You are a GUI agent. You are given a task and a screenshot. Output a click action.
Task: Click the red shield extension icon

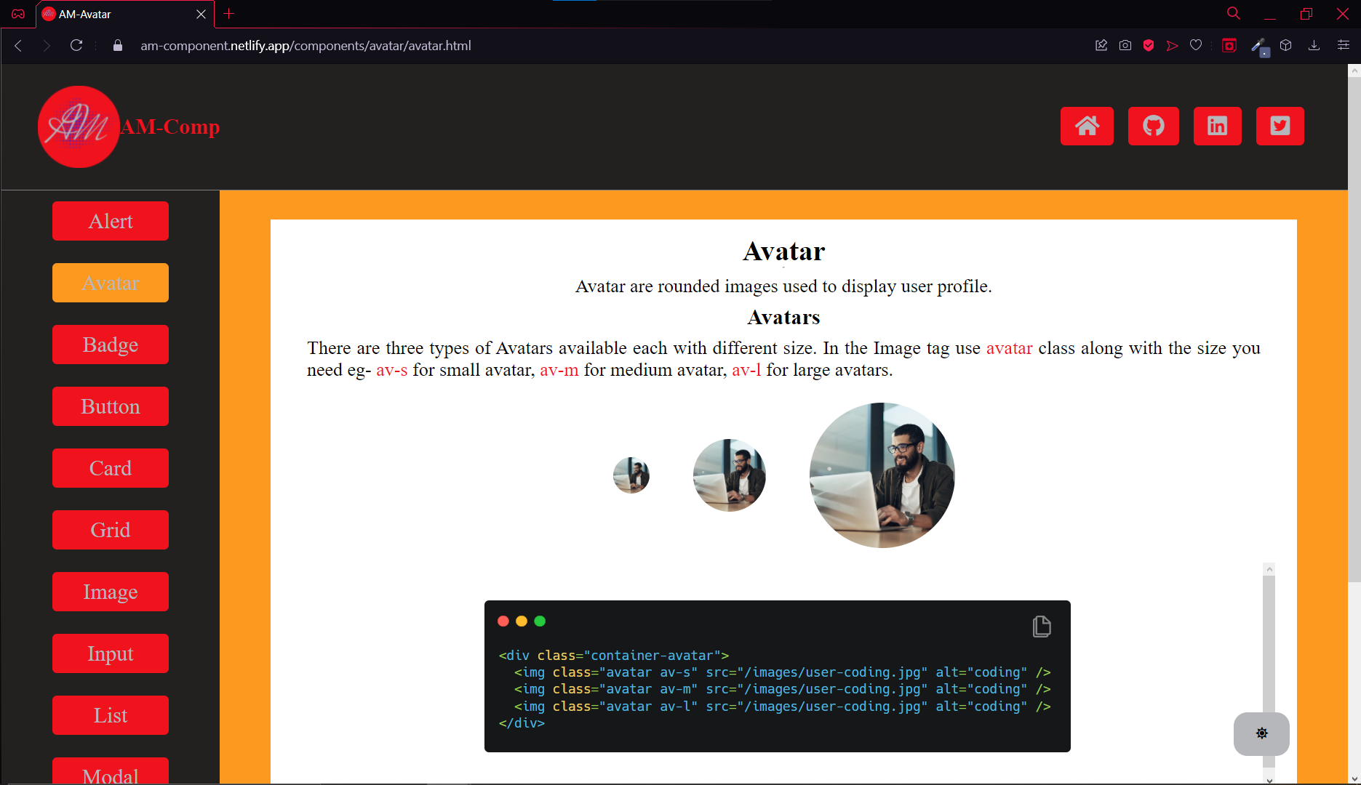click(x=1148, y=45)
